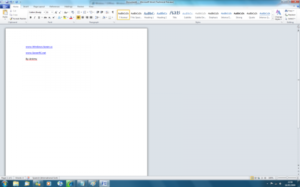Click the Words: 4 count in status bar
This screenshot has width=300, height=187.
click(19, 178)
